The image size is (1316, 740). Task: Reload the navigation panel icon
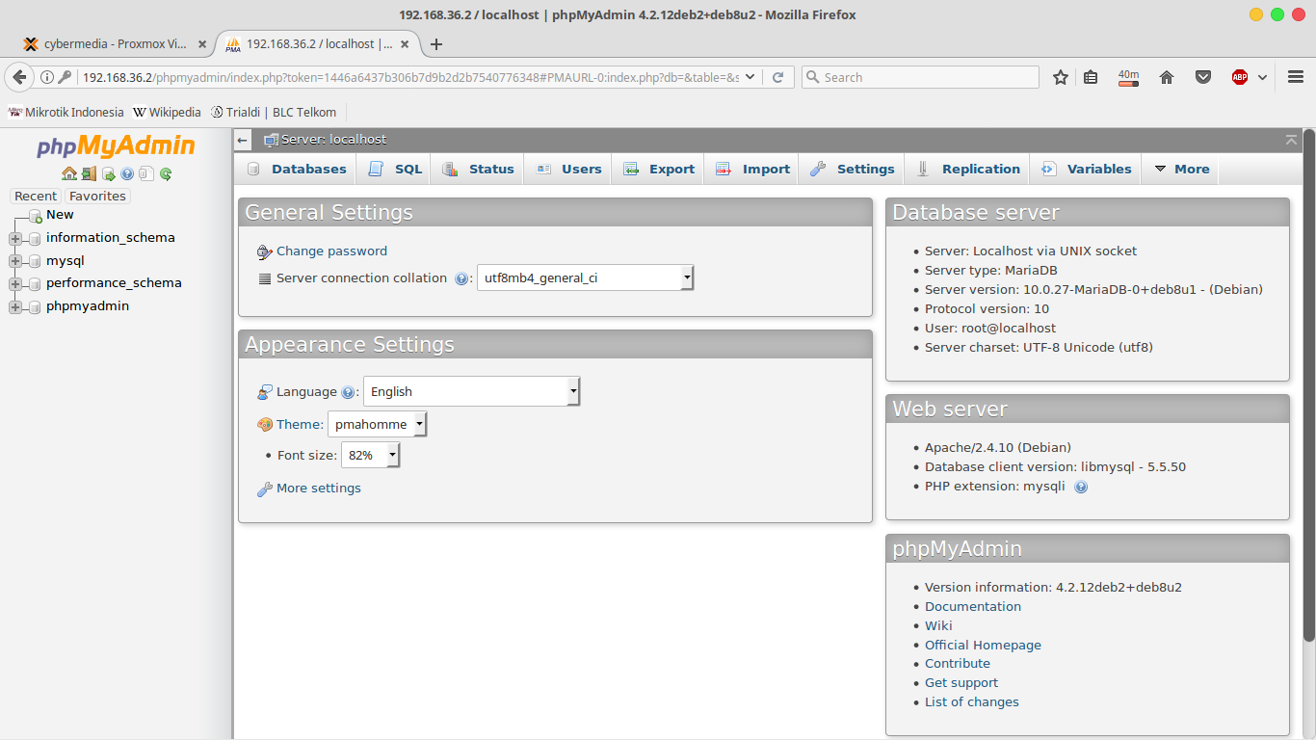click(x=167, y=175)
